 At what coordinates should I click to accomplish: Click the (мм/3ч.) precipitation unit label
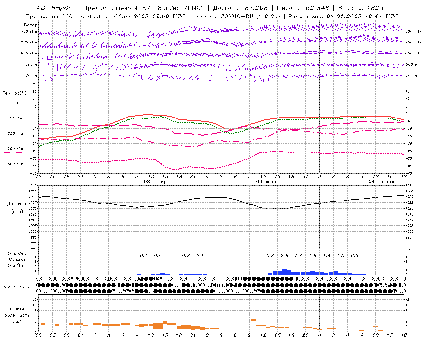pyautogui.click(x=17, y=253)
